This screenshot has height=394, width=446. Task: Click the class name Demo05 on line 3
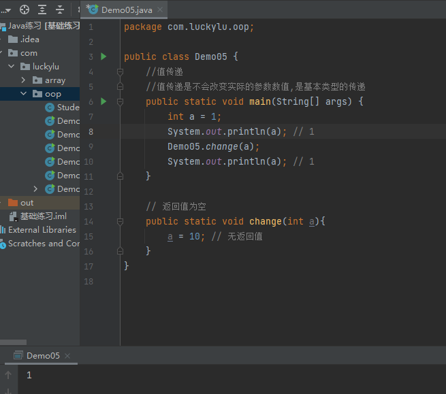coord(211,57)
